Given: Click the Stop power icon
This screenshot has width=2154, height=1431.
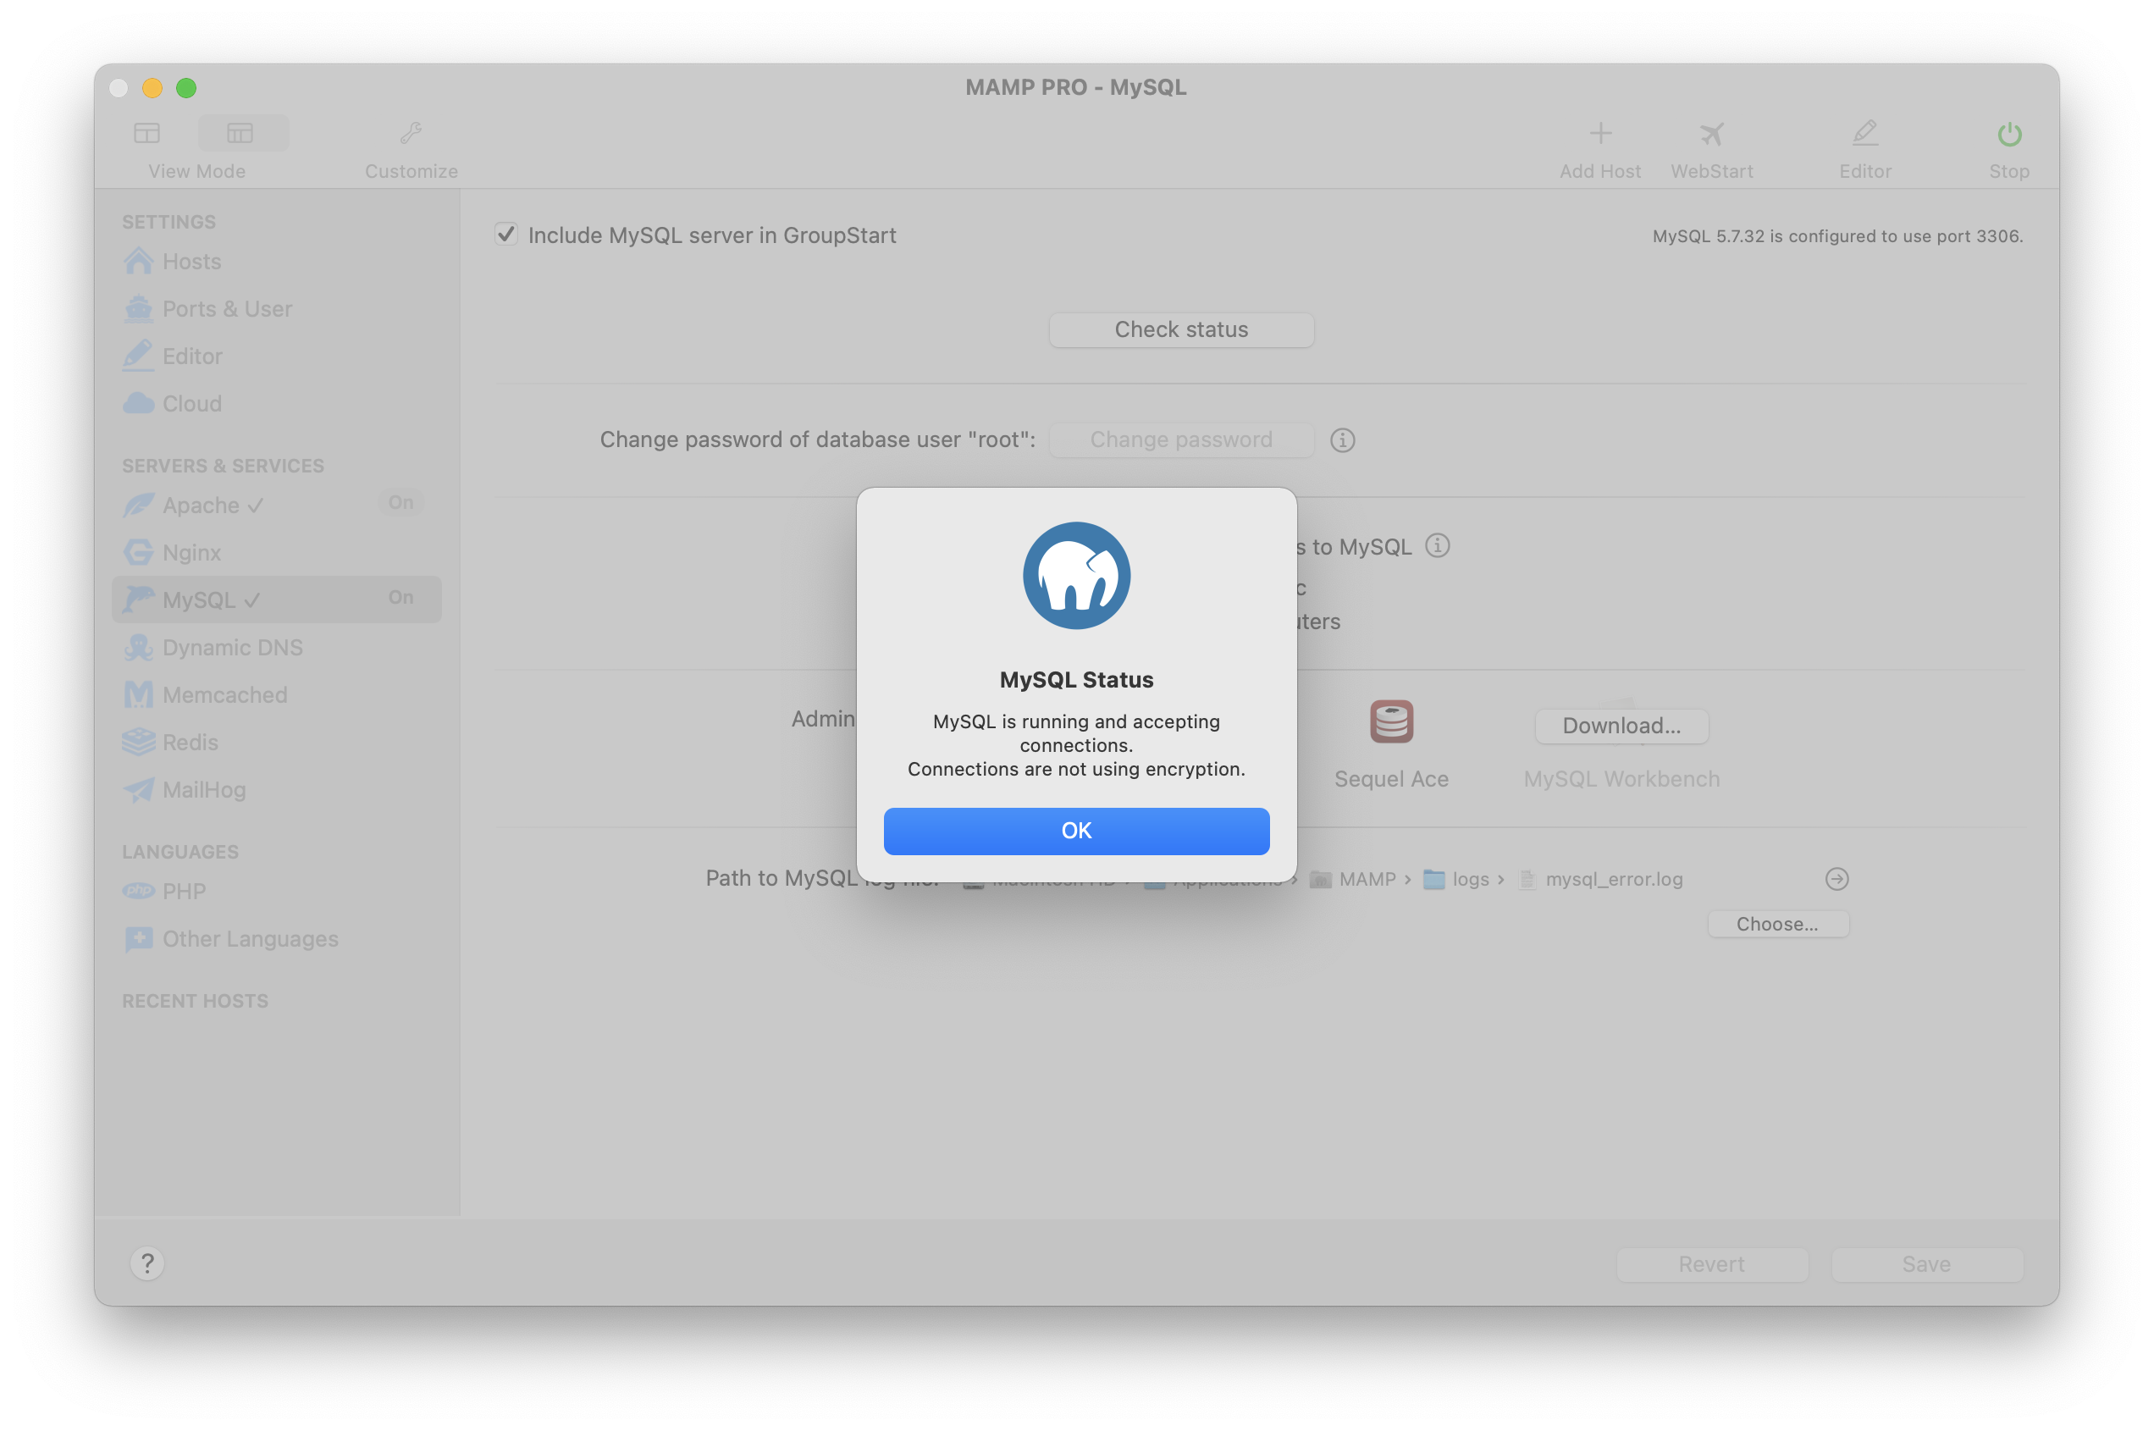Looking at the screenshot, I should tap(2008, 133).
